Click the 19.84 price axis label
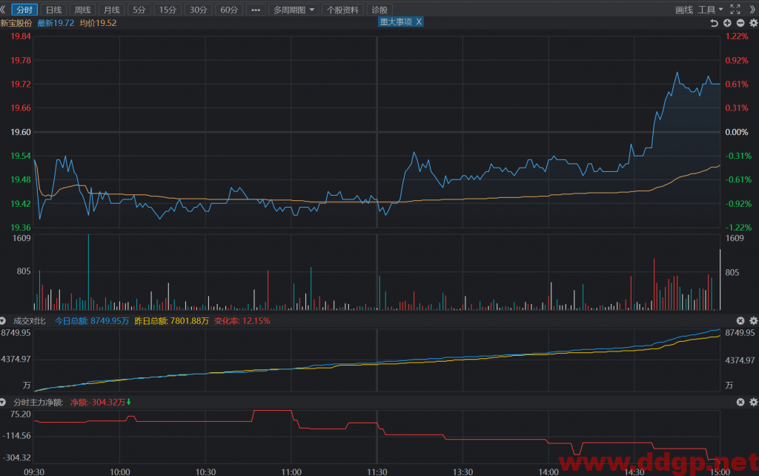Screen dimensions: 759x476 21,36
